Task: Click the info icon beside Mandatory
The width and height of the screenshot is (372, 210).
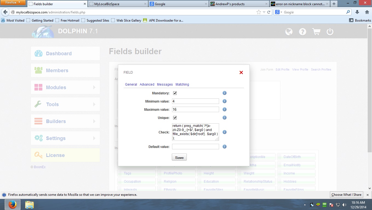Action: [x=225, y=93]
